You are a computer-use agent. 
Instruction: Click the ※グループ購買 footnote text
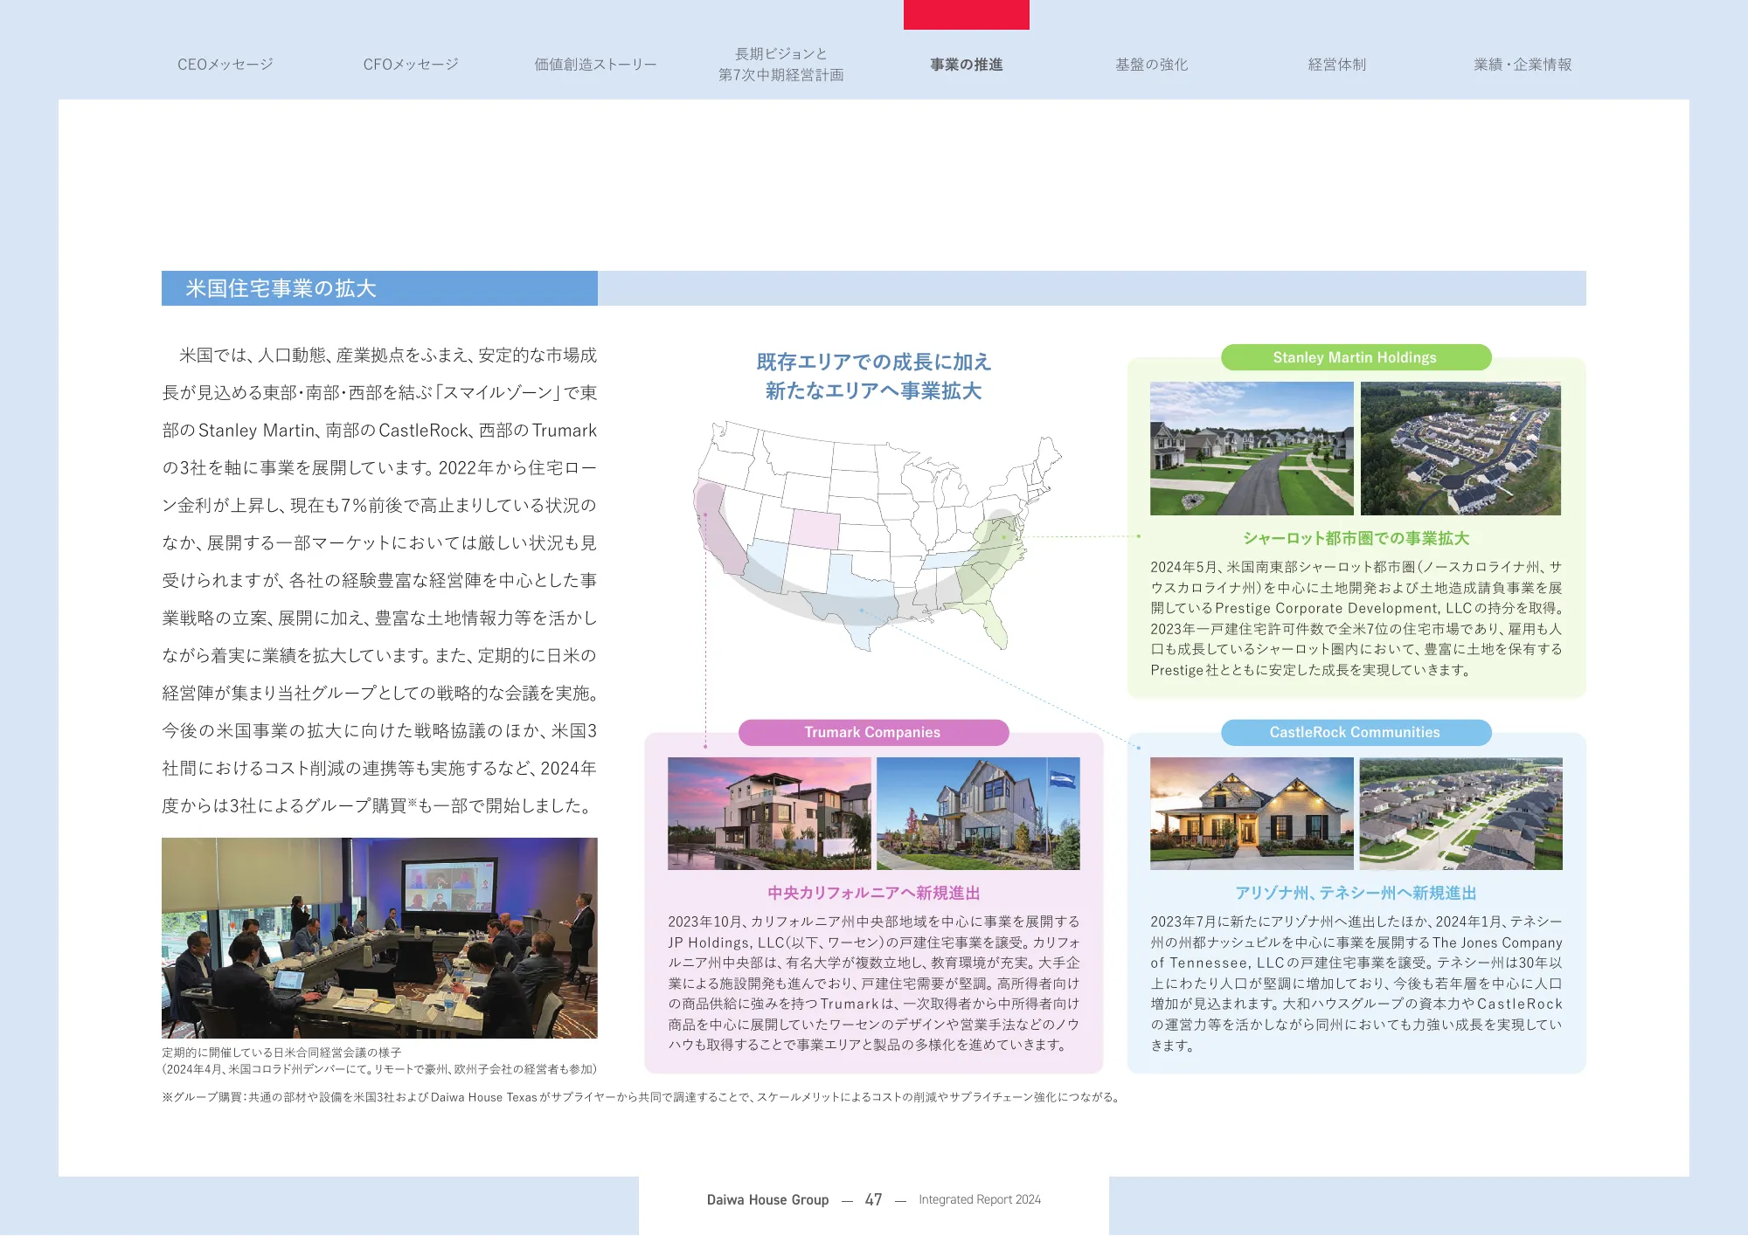642,1097
